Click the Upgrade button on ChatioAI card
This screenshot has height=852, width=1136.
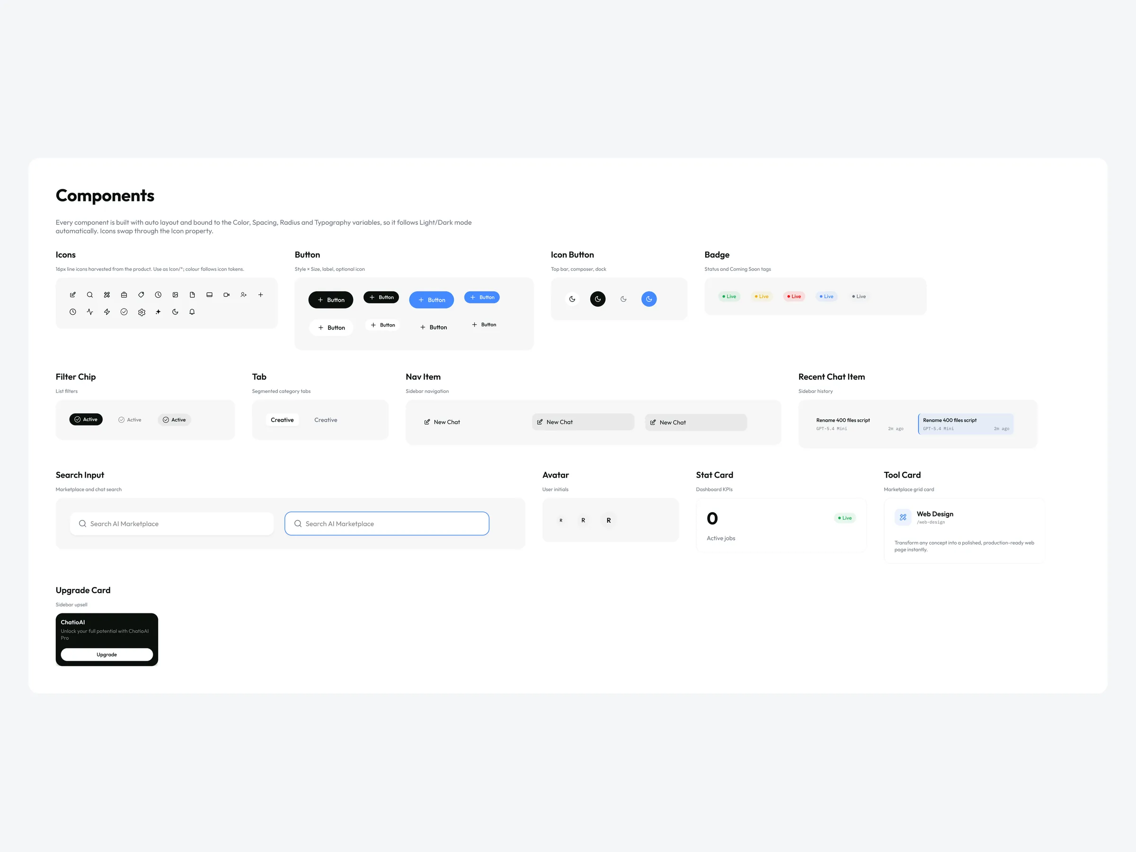107,655
